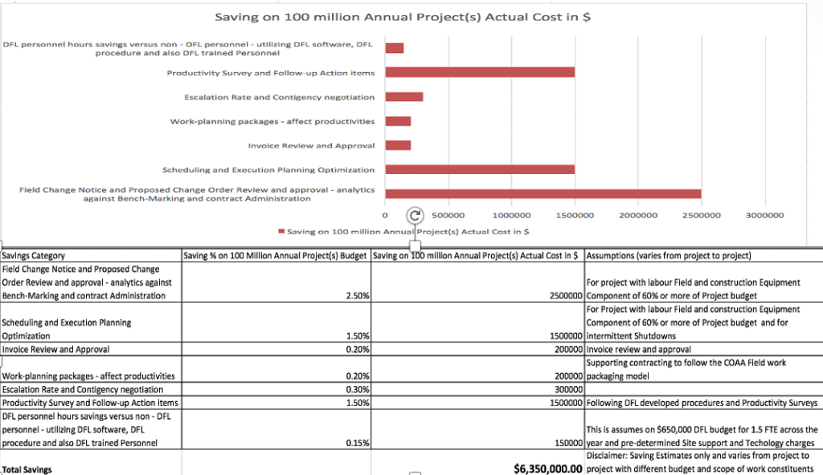Click the chart rotate handle icon
The height and width of the screenshot is (475, 823).
tap(415, 215)
